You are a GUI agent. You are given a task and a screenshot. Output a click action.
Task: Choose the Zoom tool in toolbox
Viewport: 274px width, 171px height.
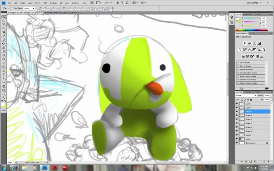point(4,98)
